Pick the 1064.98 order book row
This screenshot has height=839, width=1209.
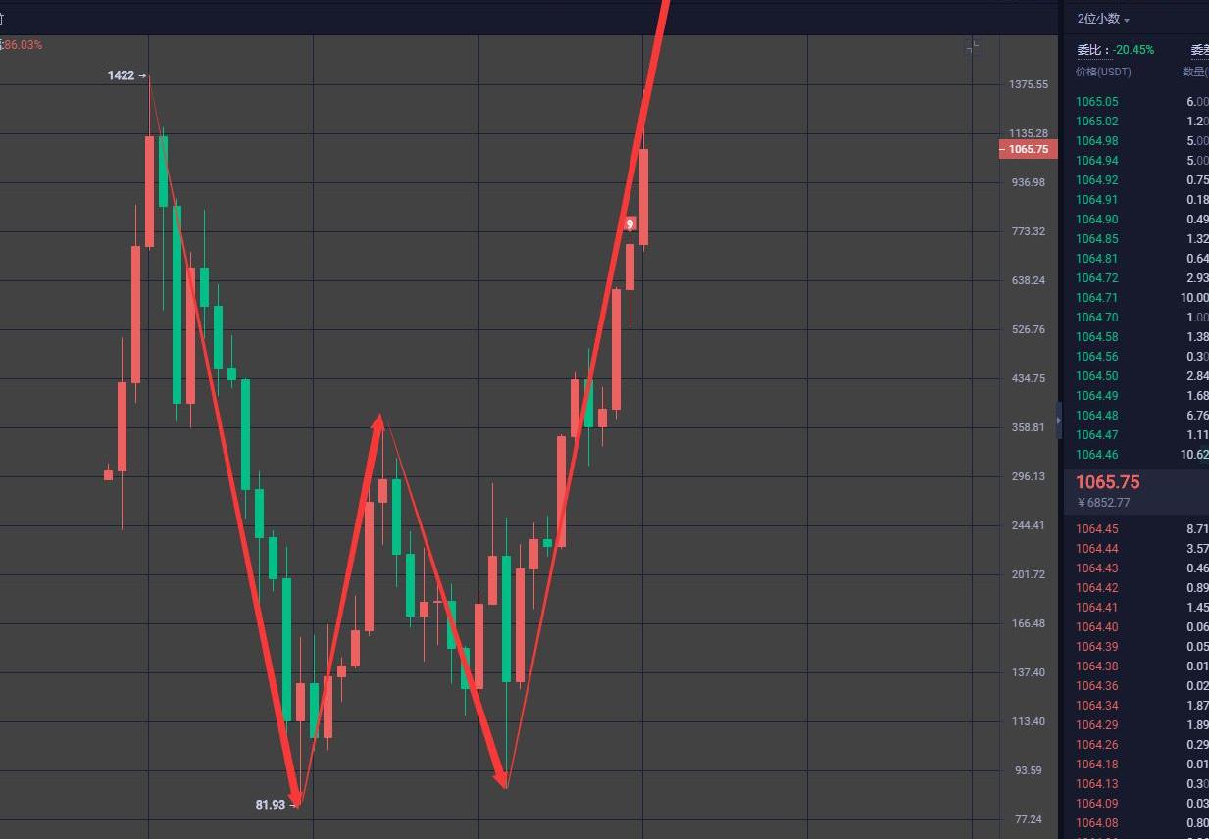pyautogui.click(x=1096, y=141)
